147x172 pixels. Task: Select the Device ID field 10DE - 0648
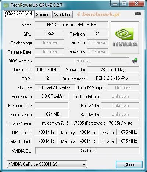point(47,69)
